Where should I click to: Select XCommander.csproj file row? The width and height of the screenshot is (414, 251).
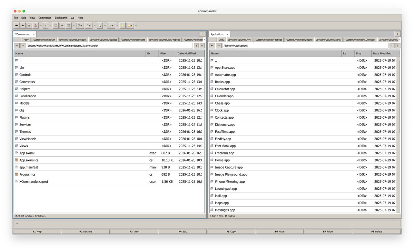(x=109, y=182)
